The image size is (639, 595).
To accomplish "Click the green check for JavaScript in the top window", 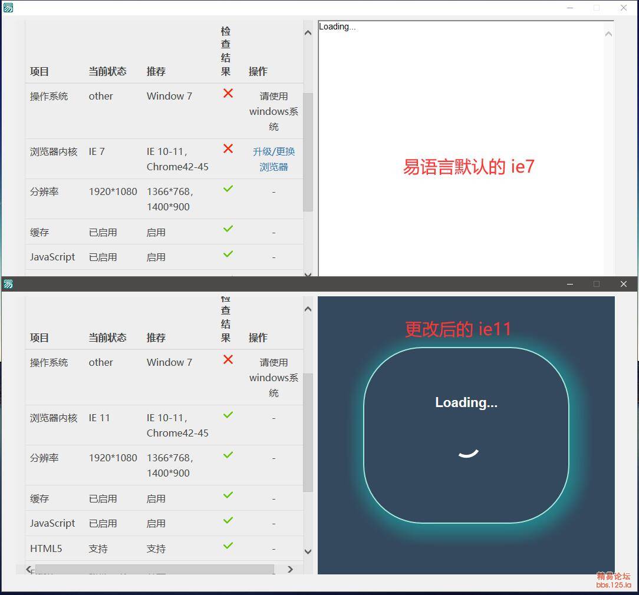I will [x=228, y=254].
